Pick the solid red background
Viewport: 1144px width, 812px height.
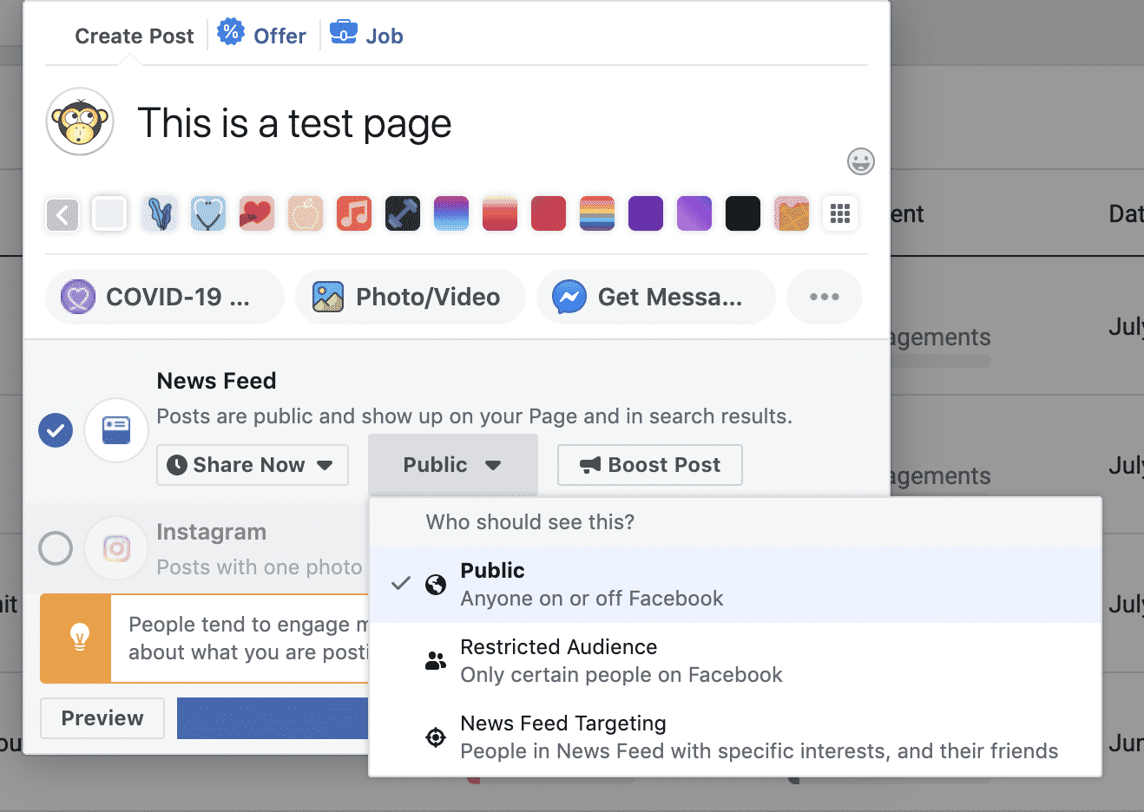pos(549,213)
